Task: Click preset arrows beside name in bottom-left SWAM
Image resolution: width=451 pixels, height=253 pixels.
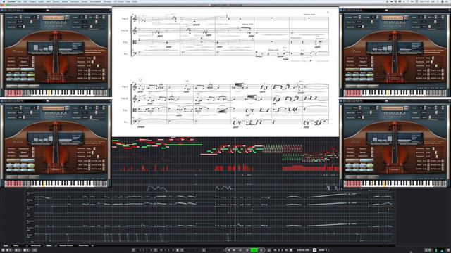Action: click(x=67, y=108)
